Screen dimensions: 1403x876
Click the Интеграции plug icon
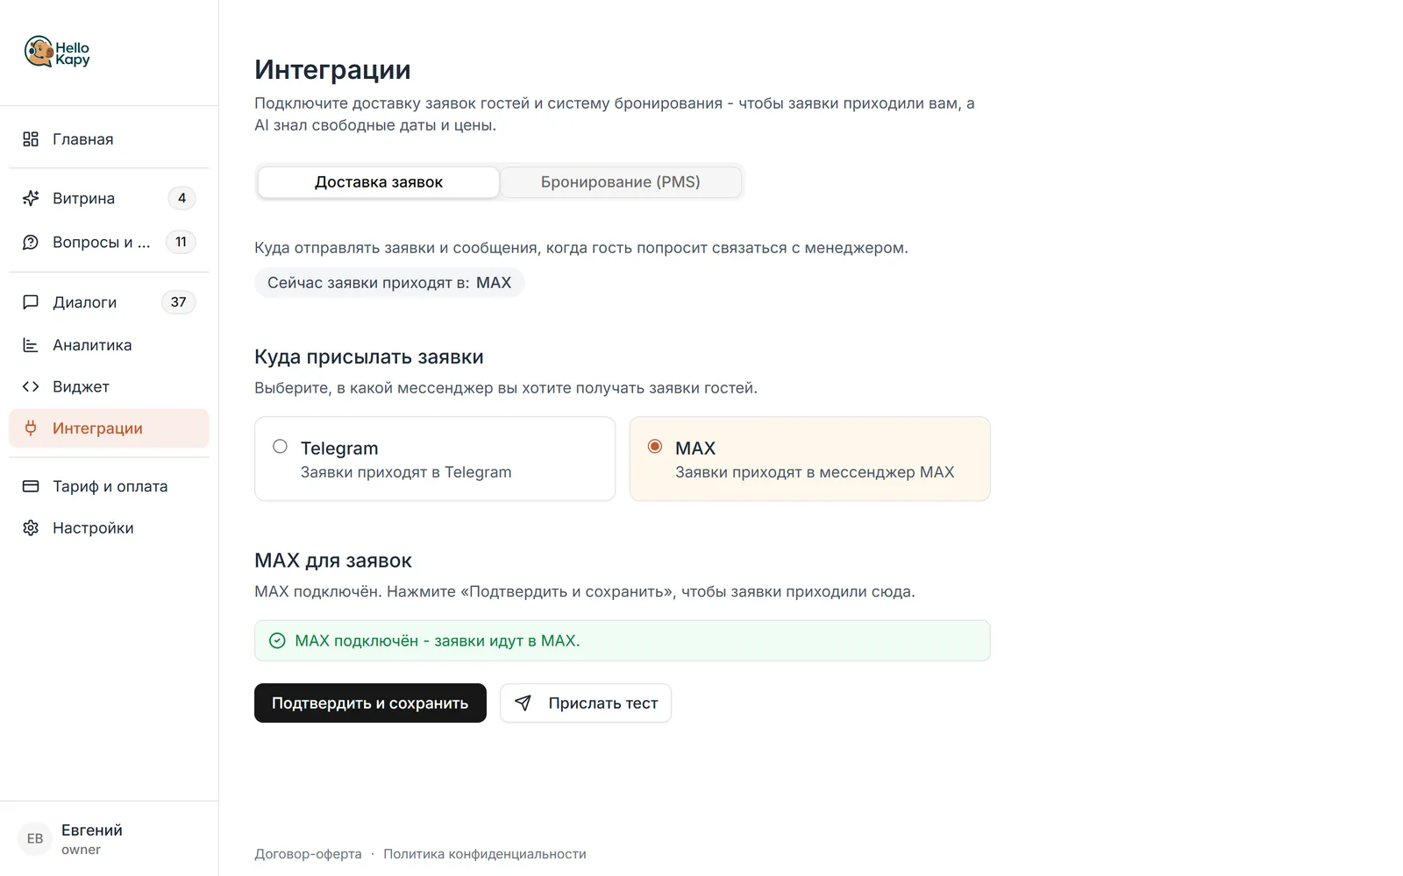point(31,428)
